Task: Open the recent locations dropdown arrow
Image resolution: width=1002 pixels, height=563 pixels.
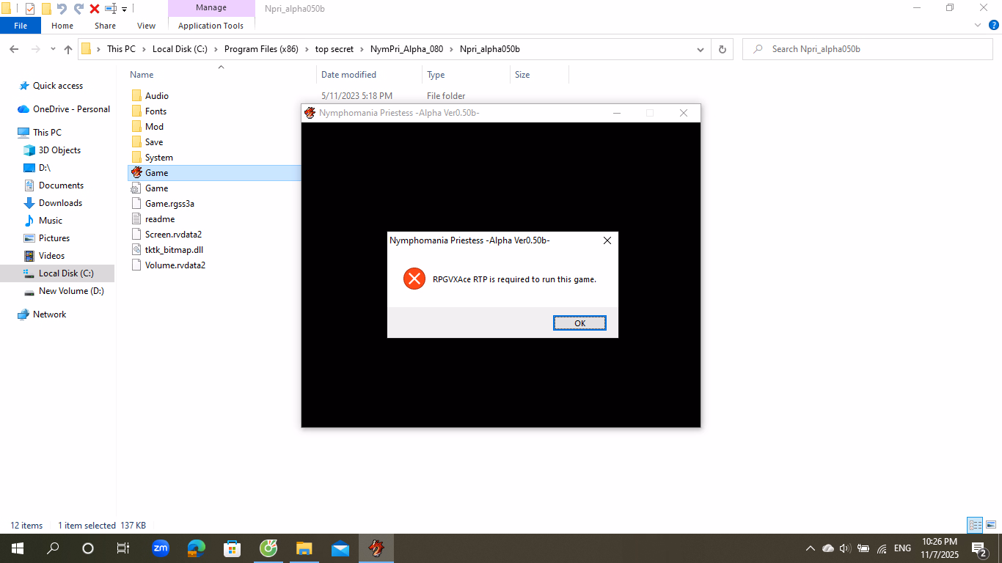Action: pyautogui.click(x=53, y=49)
